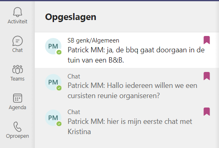Image resolution: width=219 pixels, height=148 pixels.
Task: Open saved message about bbq in tuin
Action: [127, 50]
